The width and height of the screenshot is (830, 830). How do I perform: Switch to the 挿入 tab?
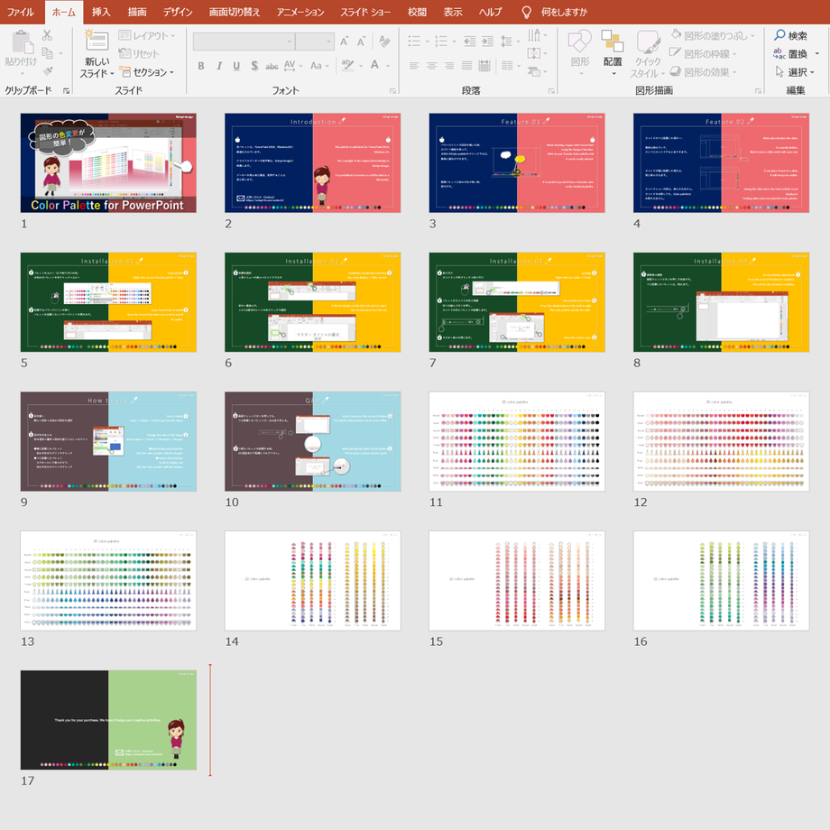pyautogui.click(x=101, y=12)
